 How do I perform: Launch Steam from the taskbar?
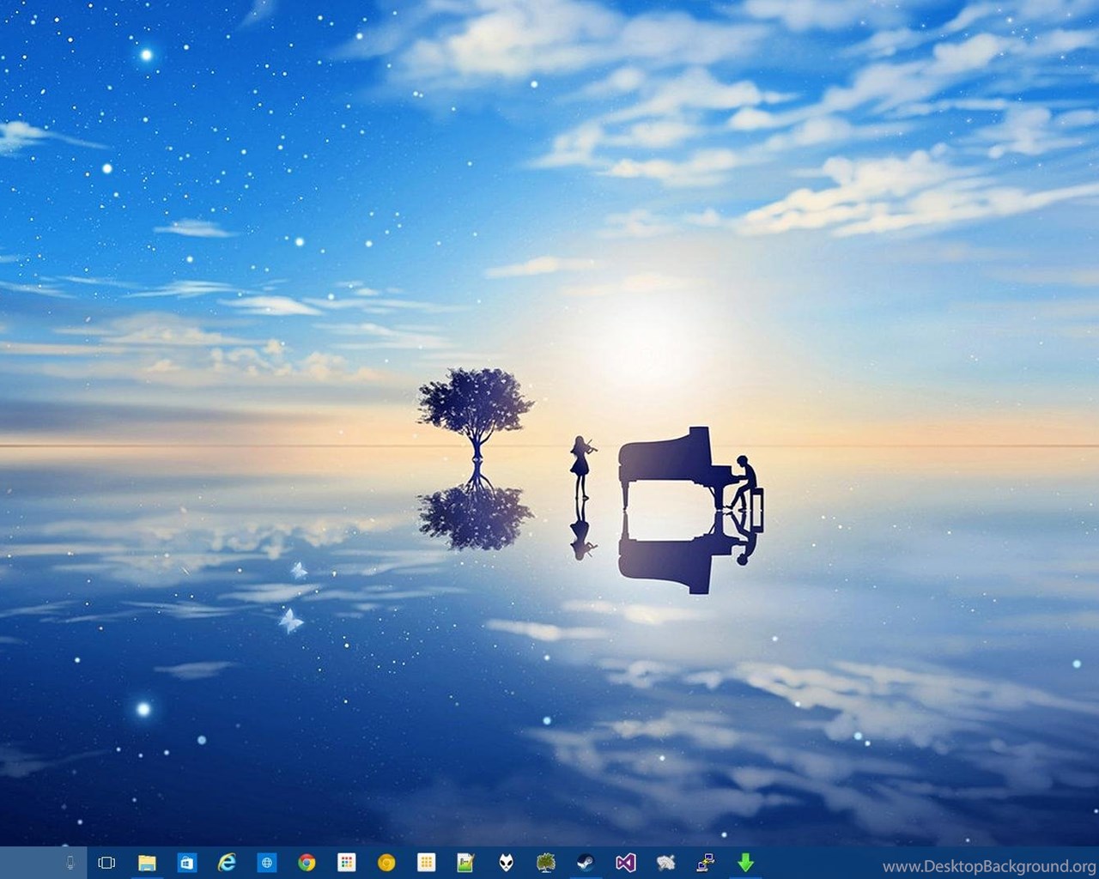[x=586, y=863]
